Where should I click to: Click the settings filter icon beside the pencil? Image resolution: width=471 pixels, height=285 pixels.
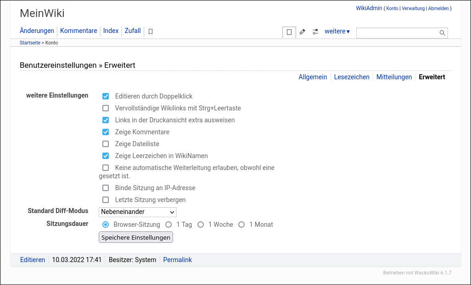pos(315,32)
